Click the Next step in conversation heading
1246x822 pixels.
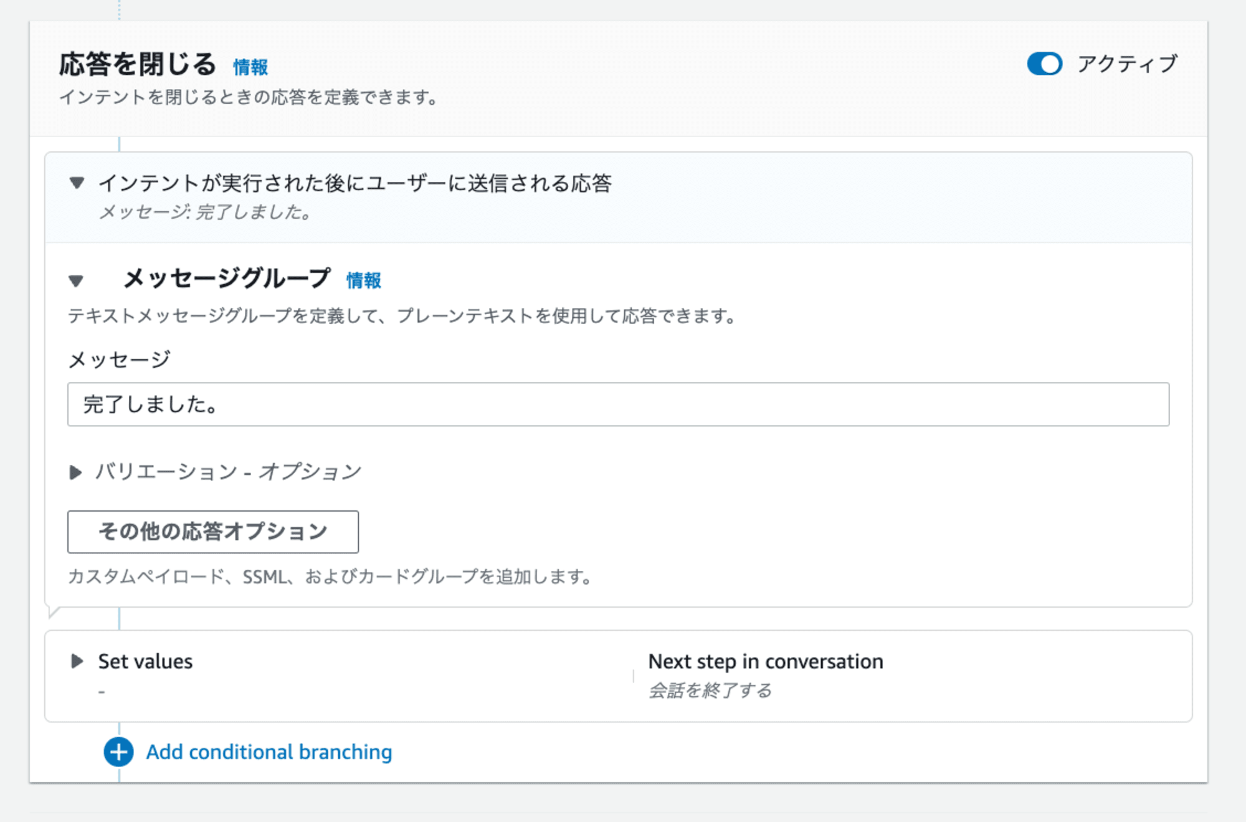pyautogui.click(x=766, y=661)
